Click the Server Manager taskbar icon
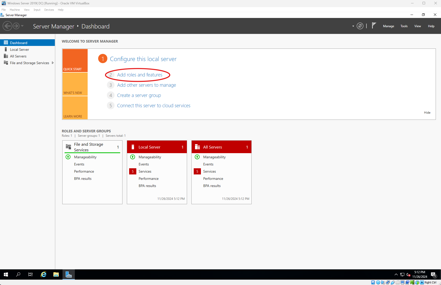The image size is (441, 285). 69,274
